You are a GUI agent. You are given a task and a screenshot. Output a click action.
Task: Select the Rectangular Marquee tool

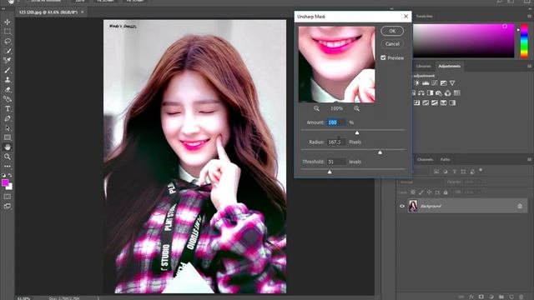8,32
